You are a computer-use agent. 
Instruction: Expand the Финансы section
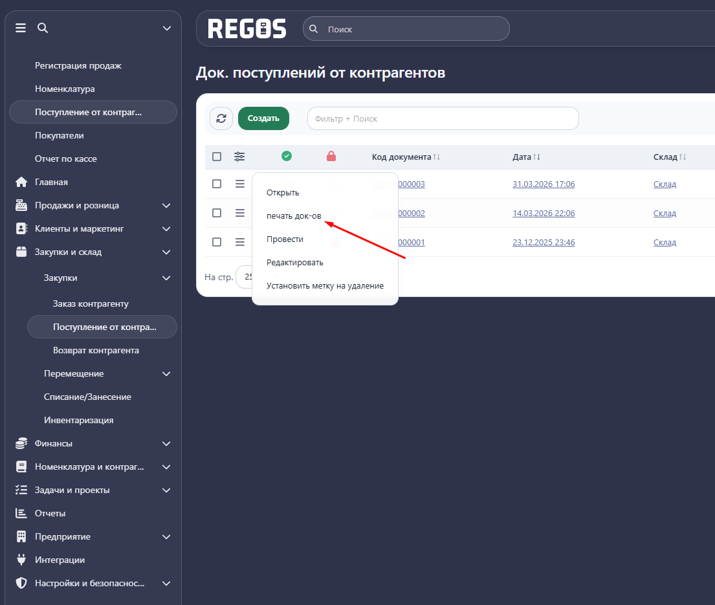pos(166,443)
